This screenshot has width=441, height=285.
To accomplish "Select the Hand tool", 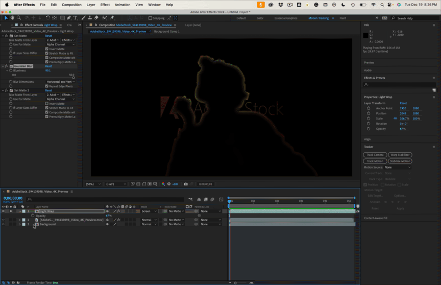I will click(12, 18).
